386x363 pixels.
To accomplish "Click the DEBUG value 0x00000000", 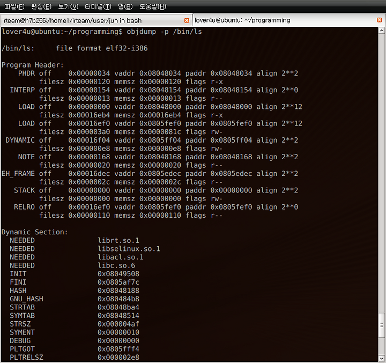I will [118, 341].
